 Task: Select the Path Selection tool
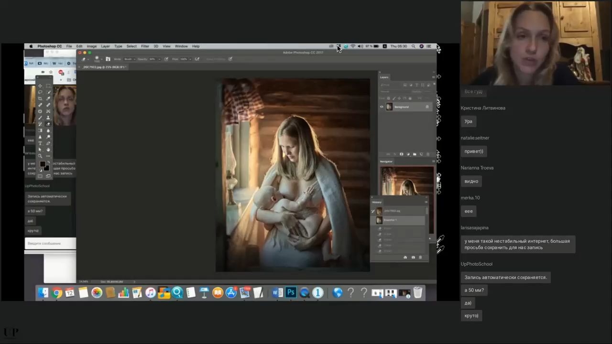tap(40, 150)
